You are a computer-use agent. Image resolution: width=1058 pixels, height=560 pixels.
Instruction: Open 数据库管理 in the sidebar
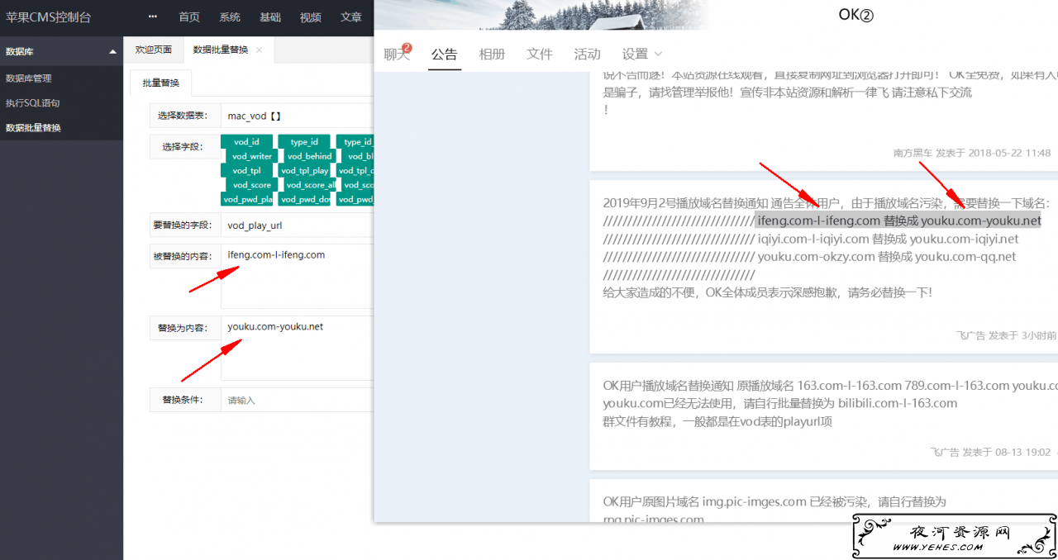coord(28,78)
